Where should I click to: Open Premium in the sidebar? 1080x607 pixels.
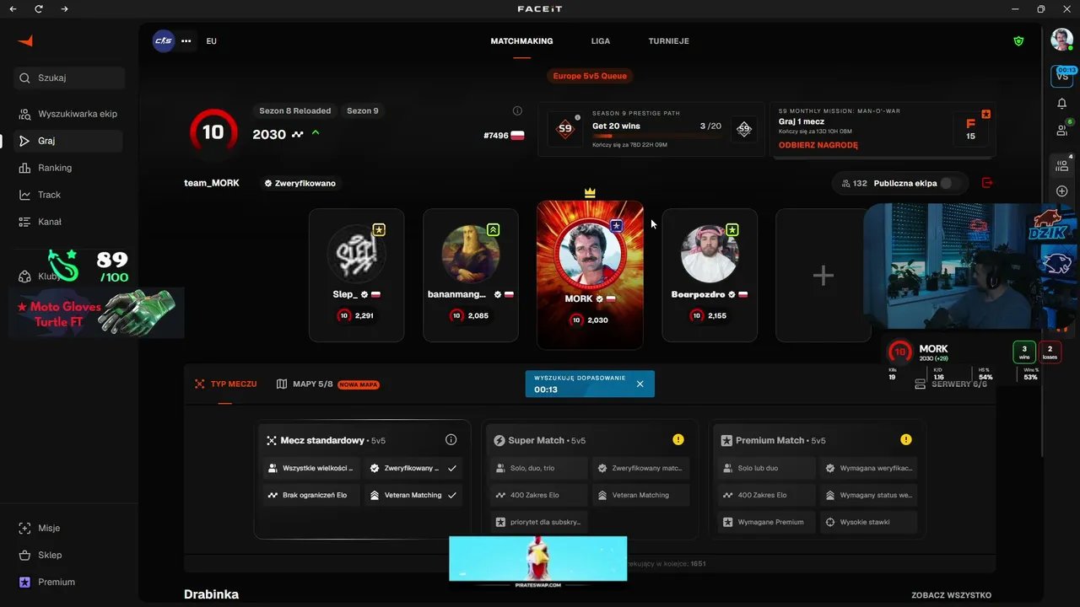click(69, 582)
